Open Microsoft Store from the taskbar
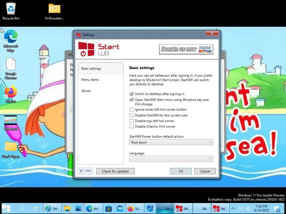286x214 pixels. 108,208
